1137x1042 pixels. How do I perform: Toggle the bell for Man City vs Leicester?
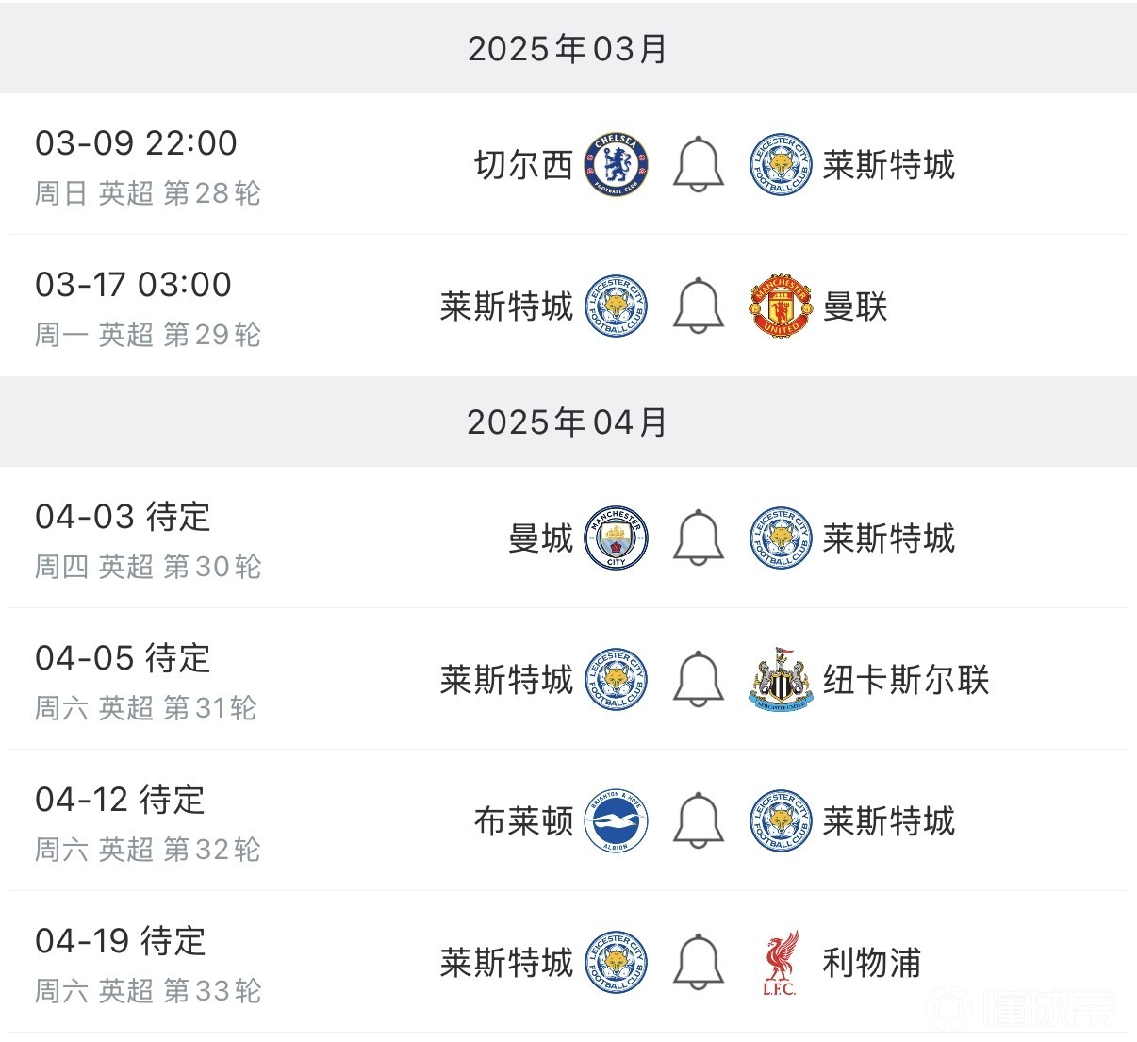click(698, 538)
